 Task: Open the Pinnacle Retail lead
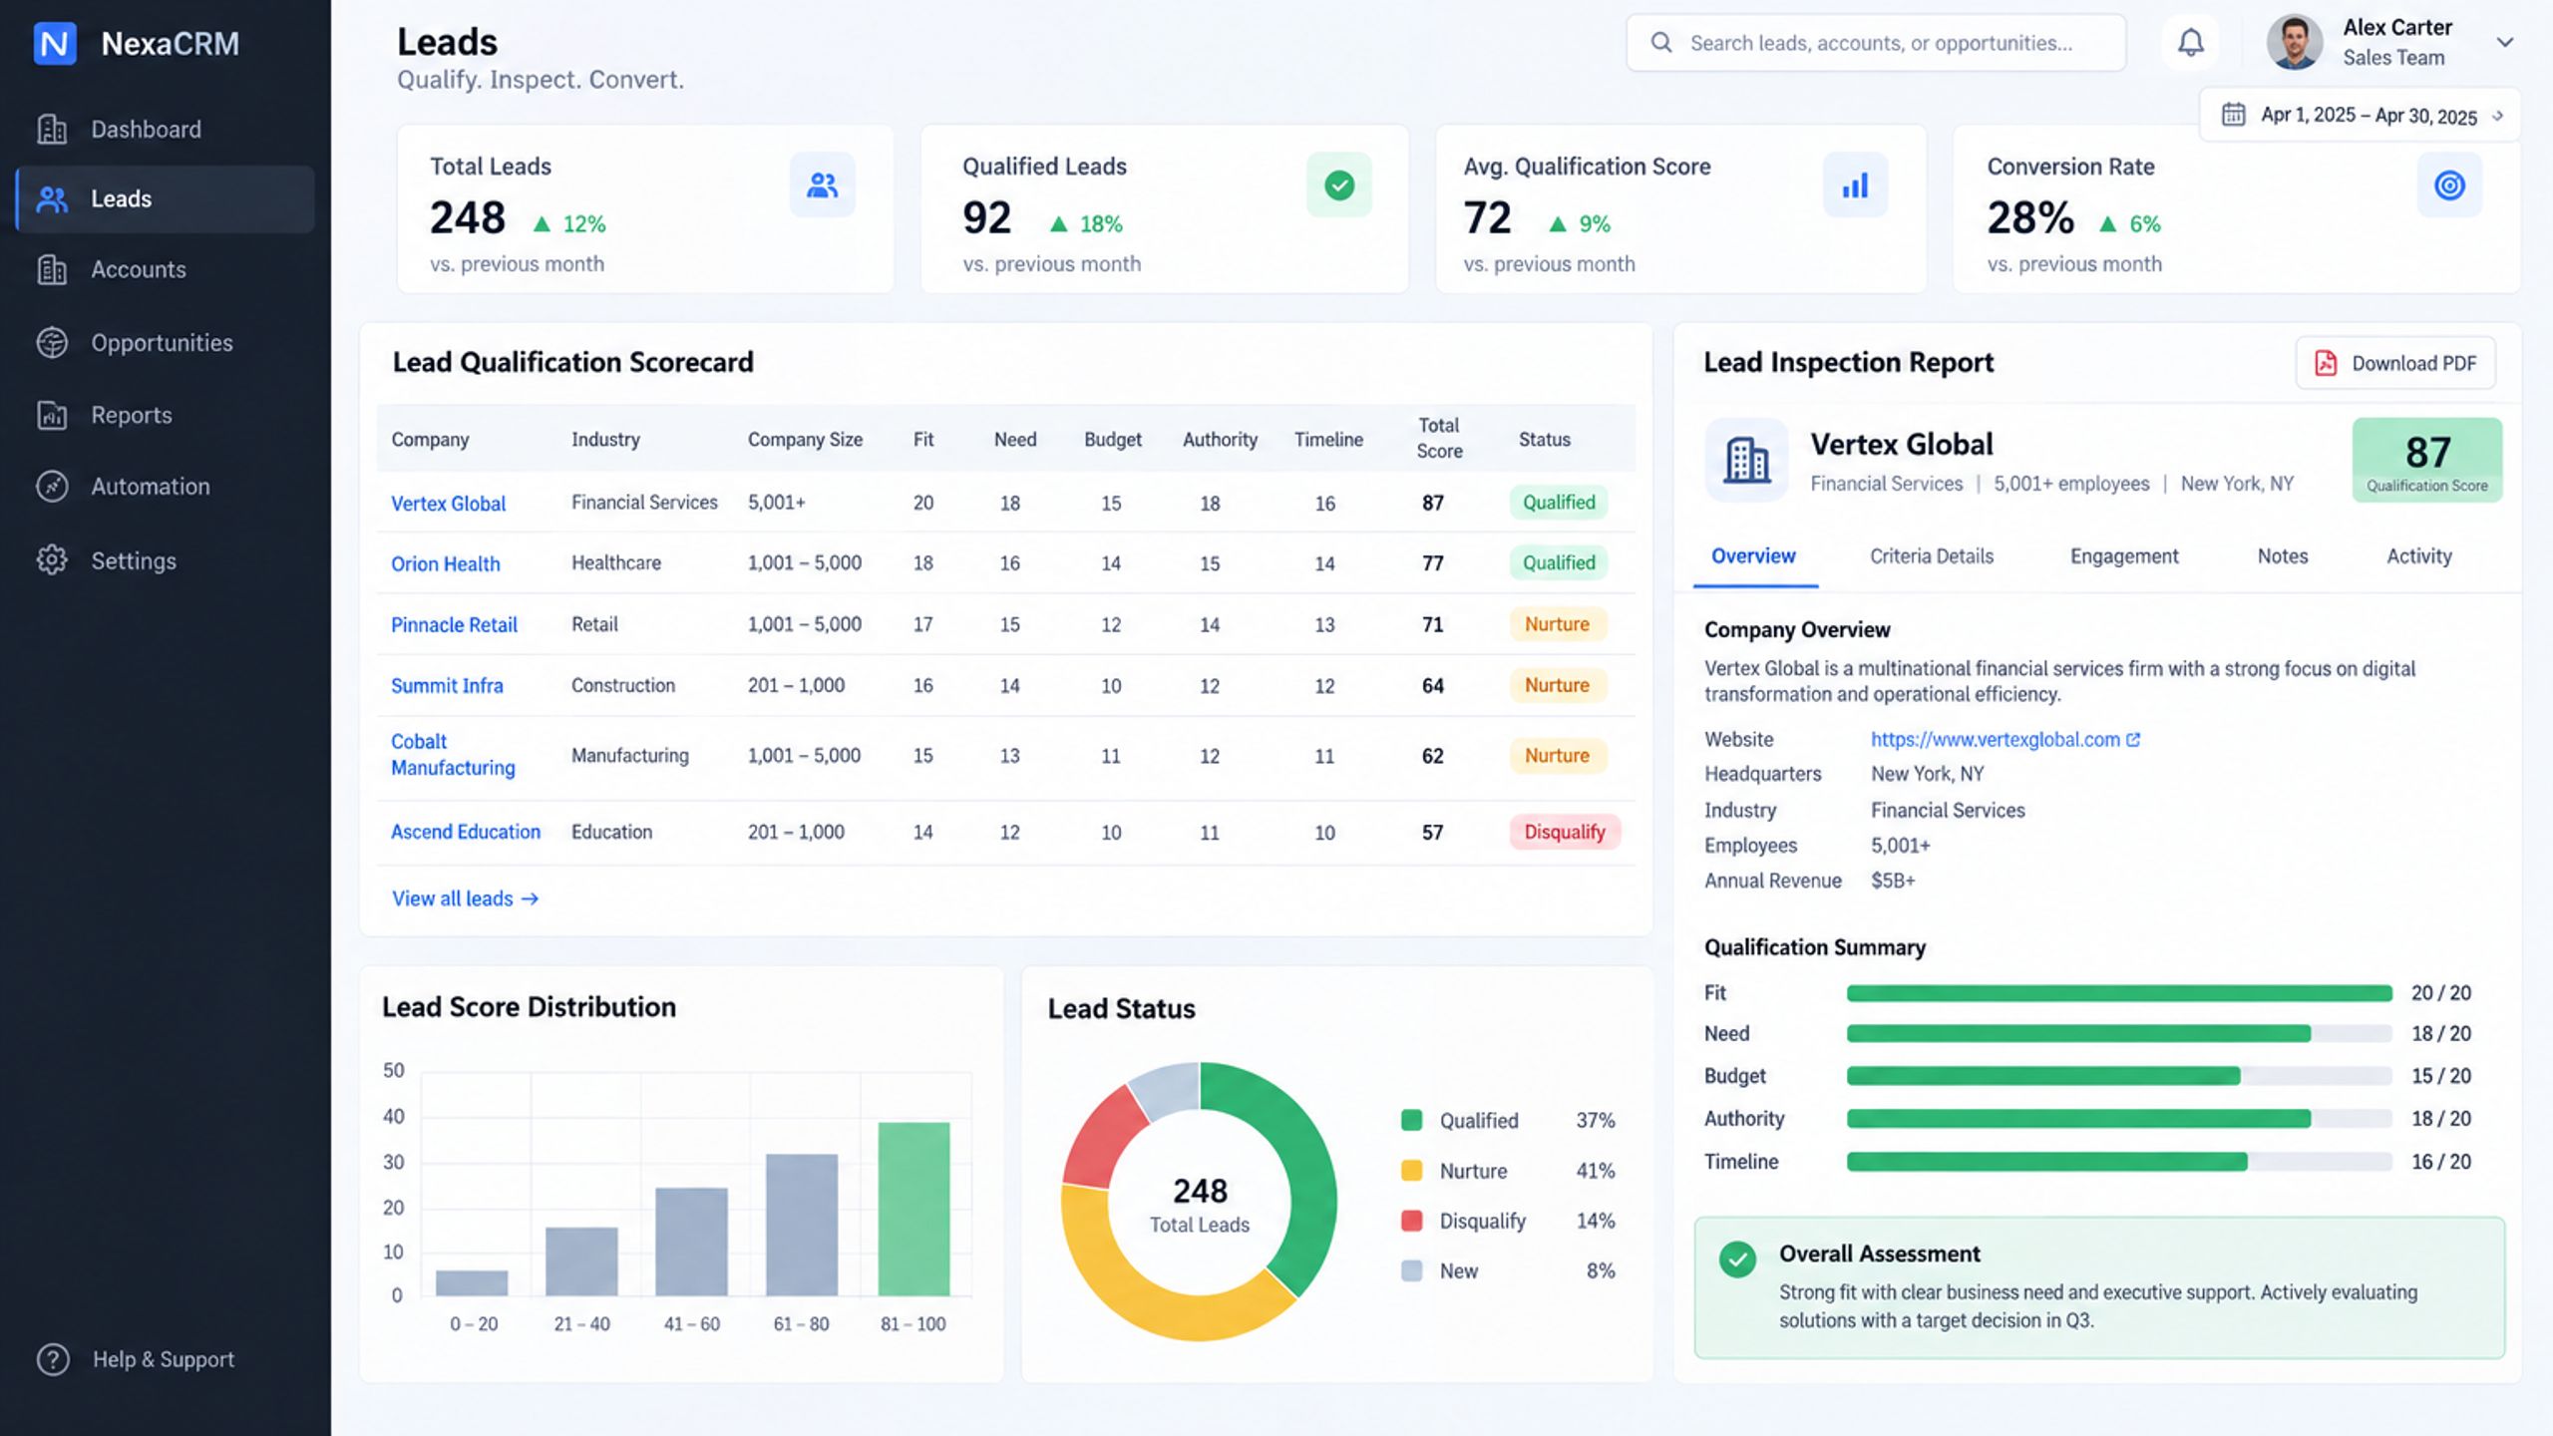[x=454, y=624]
